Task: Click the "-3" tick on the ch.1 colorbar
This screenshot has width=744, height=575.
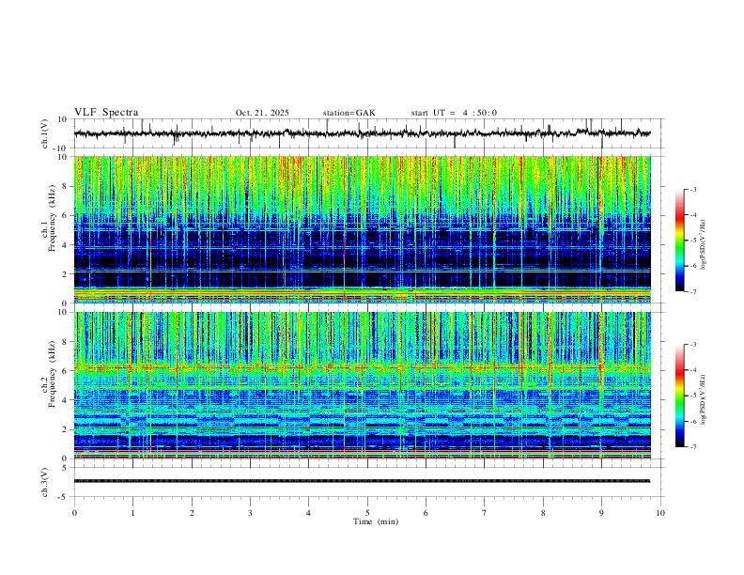Action: 693,189
